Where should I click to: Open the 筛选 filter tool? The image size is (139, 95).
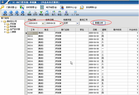[x=41, y=13]
